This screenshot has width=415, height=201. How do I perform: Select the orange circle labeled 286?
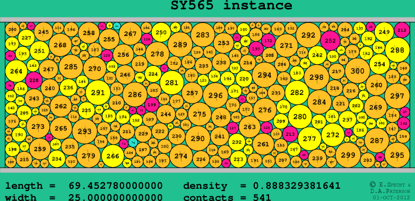[x=135, y=94]
